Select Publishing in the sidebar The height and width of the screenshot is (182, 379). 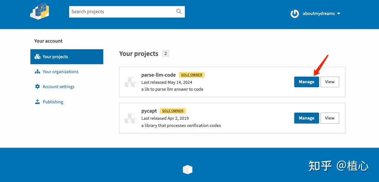[x=53, y=102]
